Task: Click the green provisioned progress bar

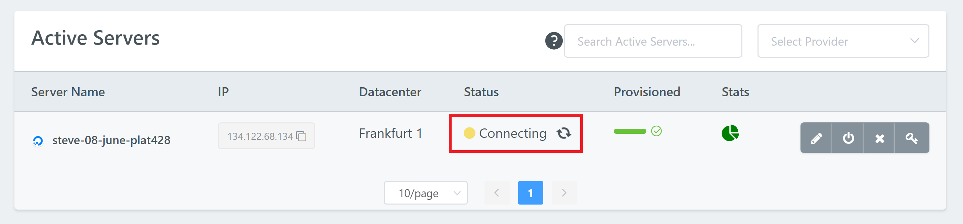Action: pyautogui.click(x=630, y=131)
